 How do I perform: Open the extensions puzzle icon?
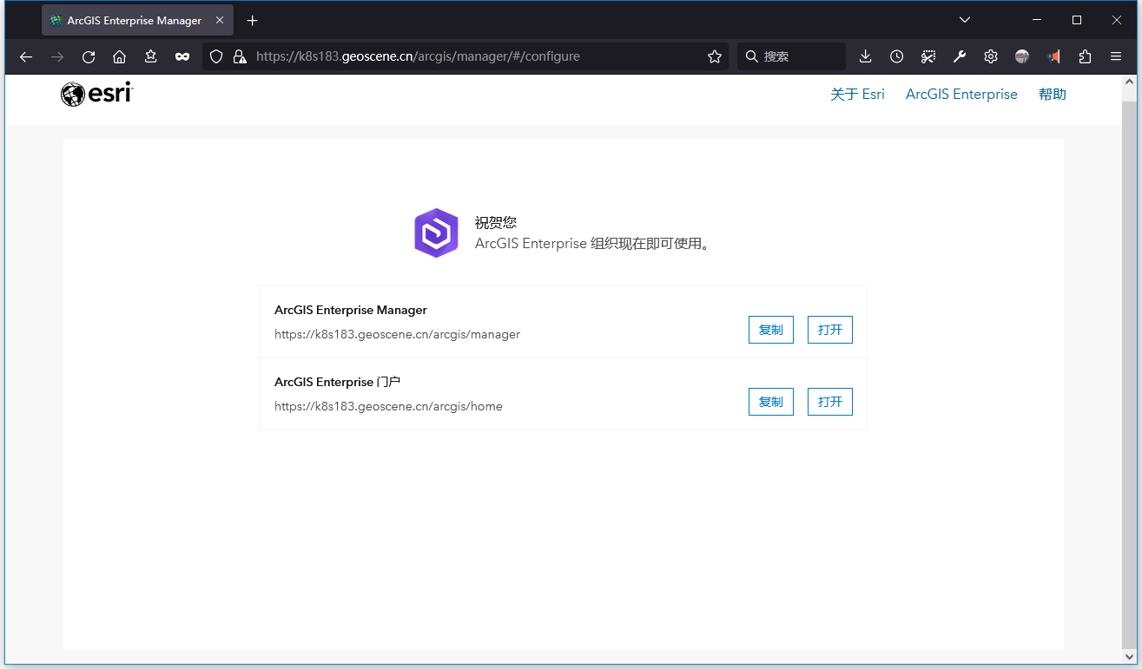(1085, 56)
